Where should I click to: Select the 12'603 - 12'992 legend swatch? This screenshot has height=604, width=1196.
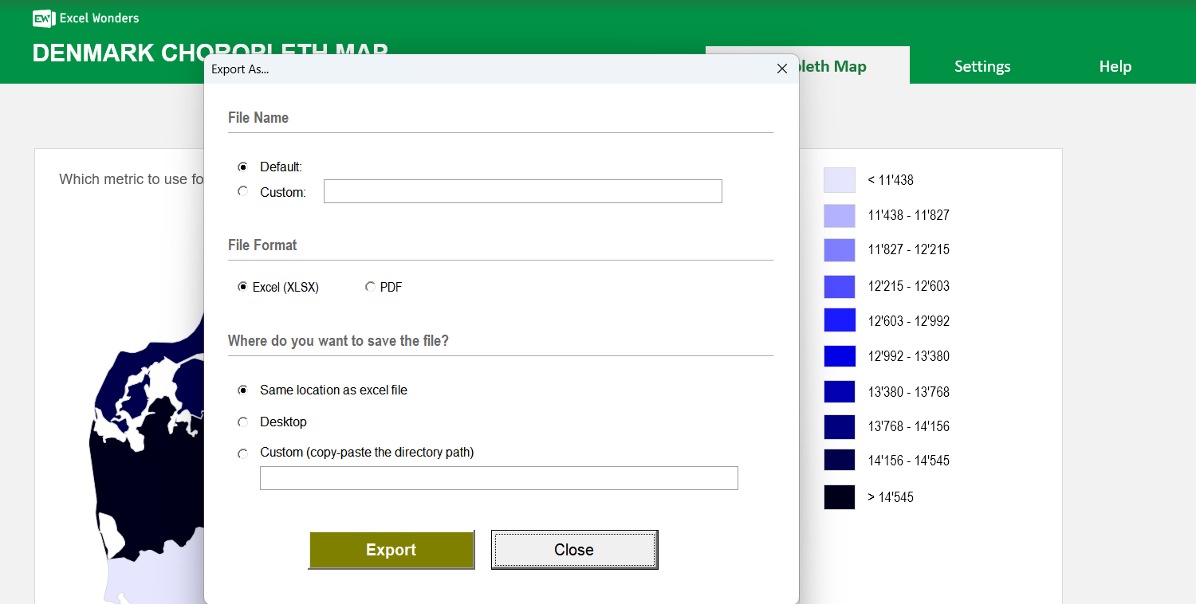click(839, 320)
